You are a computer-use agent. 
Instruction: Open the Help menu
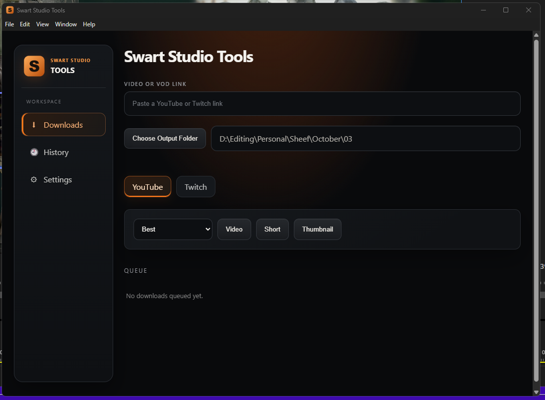(89, 24)
